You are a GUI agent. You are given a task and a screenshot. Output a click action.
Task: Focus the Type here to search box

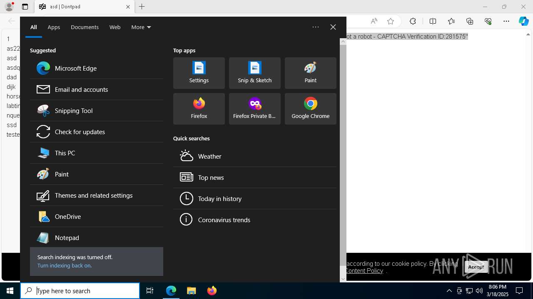[x=80, y=291]
